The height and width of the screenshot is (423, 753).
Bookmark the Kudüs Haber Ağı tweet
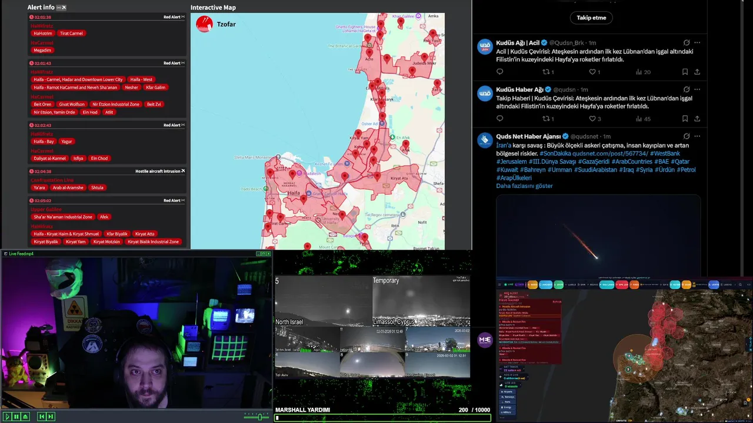click(685, 119)
